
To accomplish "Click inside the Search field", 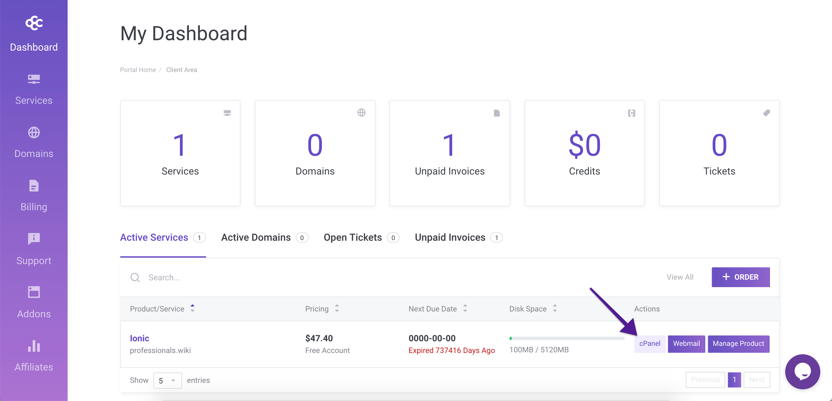I will pyautogui.click(x=195, y=277).
